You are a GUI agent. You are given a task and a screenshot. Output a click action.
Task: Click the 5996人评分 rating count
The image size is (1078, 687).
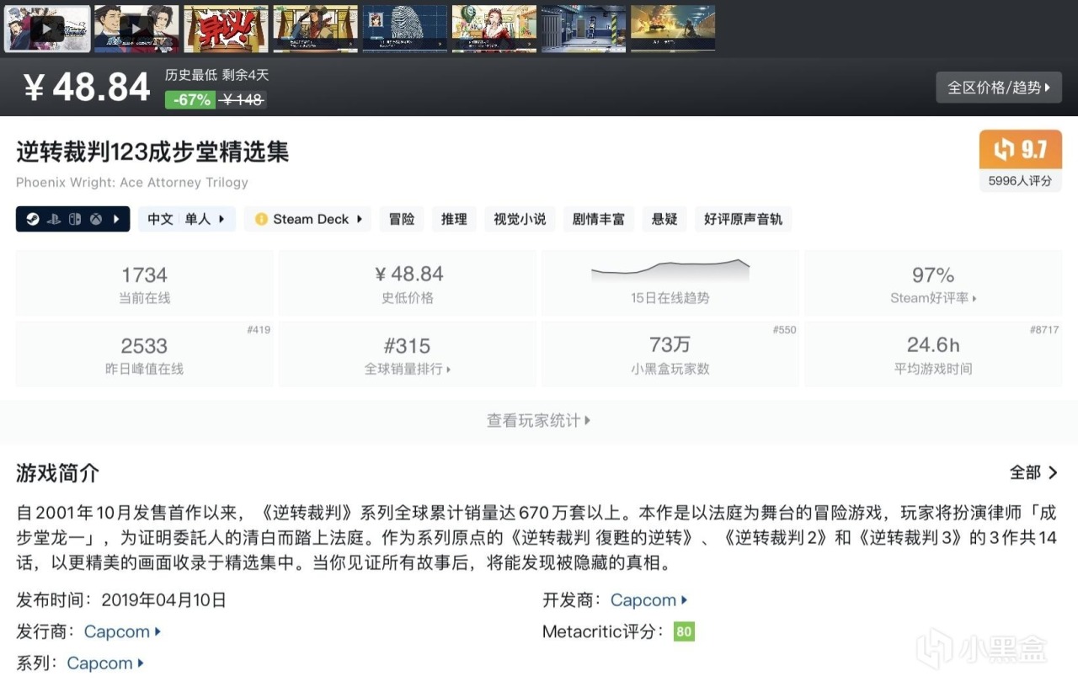(1021, 180)
